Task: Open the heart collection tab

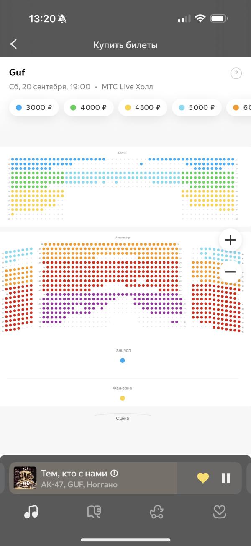Action: pyautogui.click(x=220, y=512)
